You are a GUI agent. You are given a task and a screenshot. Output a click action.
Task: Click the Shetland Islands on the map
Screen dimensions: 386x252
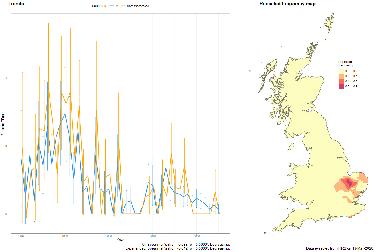(330, 22)
